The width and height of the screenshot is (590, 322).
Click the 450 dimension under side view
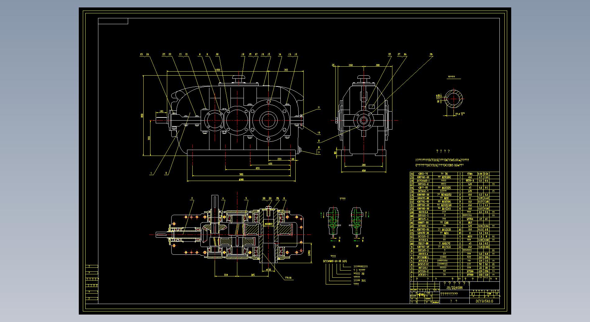tap(364, 170)
